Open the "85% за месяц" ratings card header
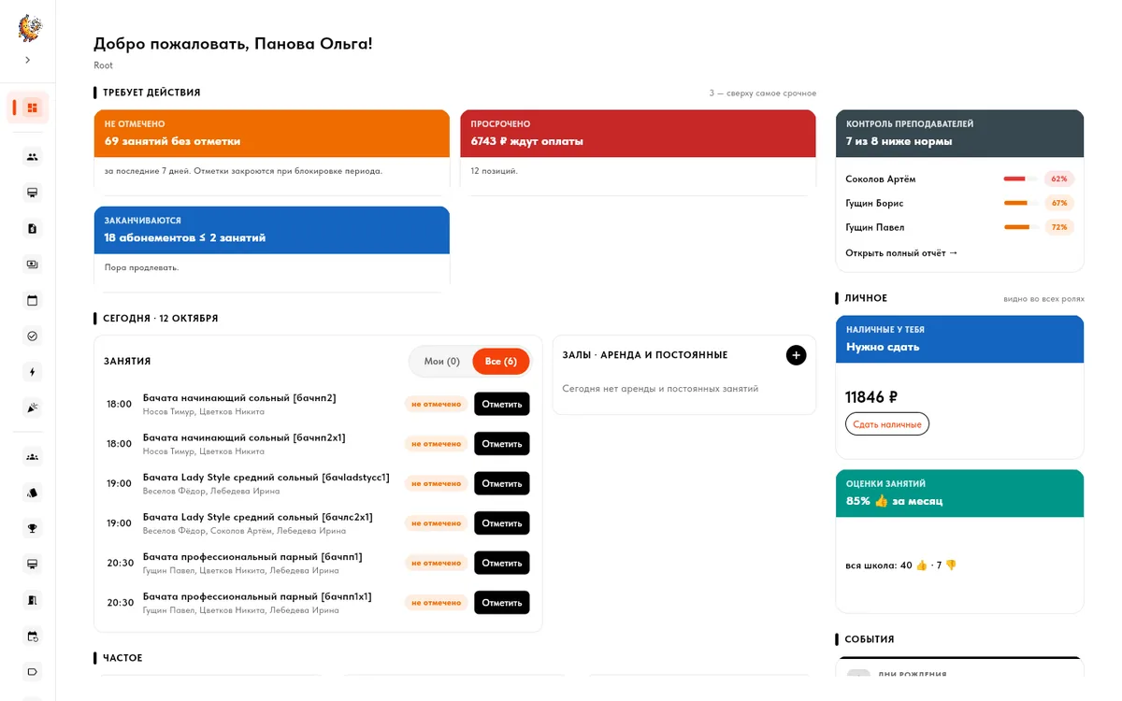The width and height of the screenshot is (1122, 701). pos(960,494)
